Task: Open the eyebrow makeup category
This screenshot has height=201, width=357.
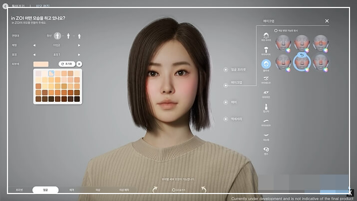Action: tap(266, 122)
